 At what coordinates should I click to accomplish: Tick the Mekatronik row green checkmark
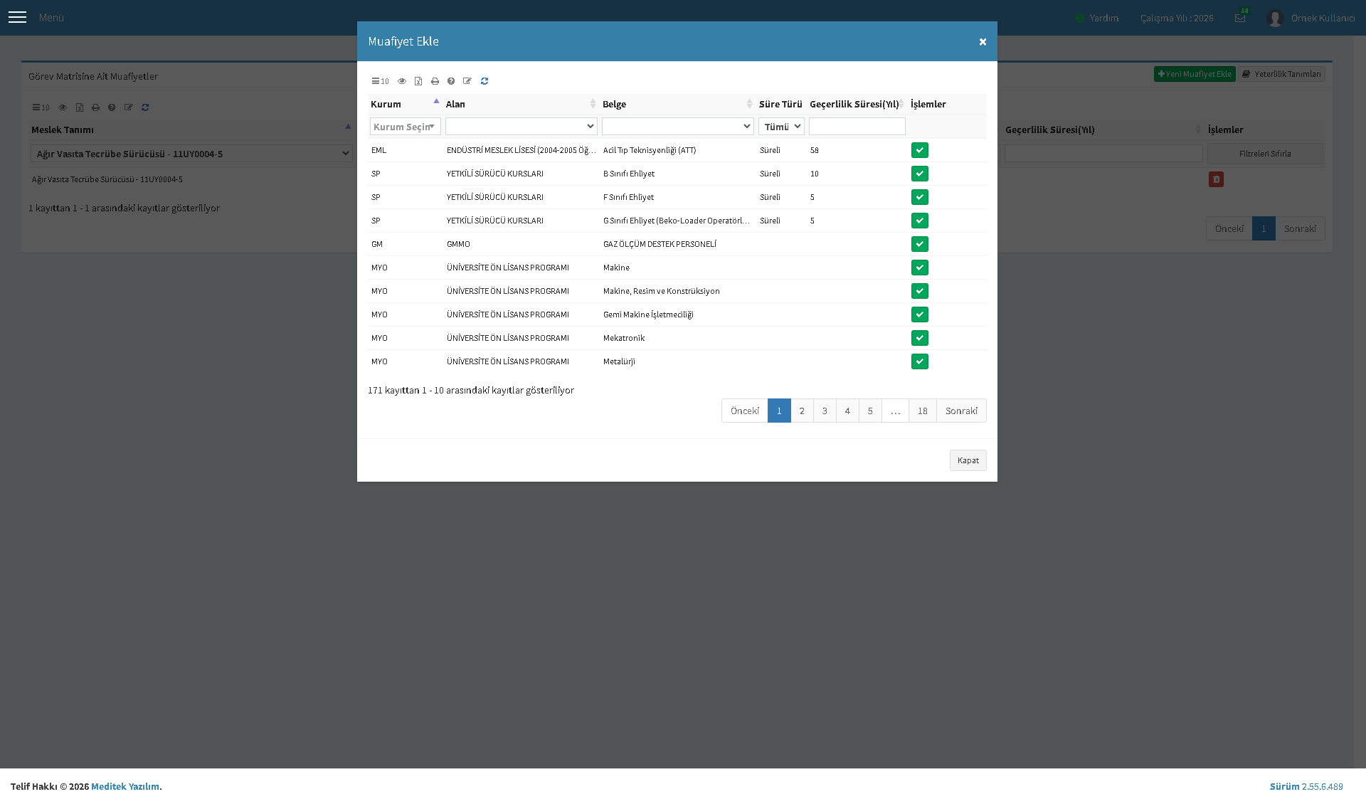click(920, 338)
